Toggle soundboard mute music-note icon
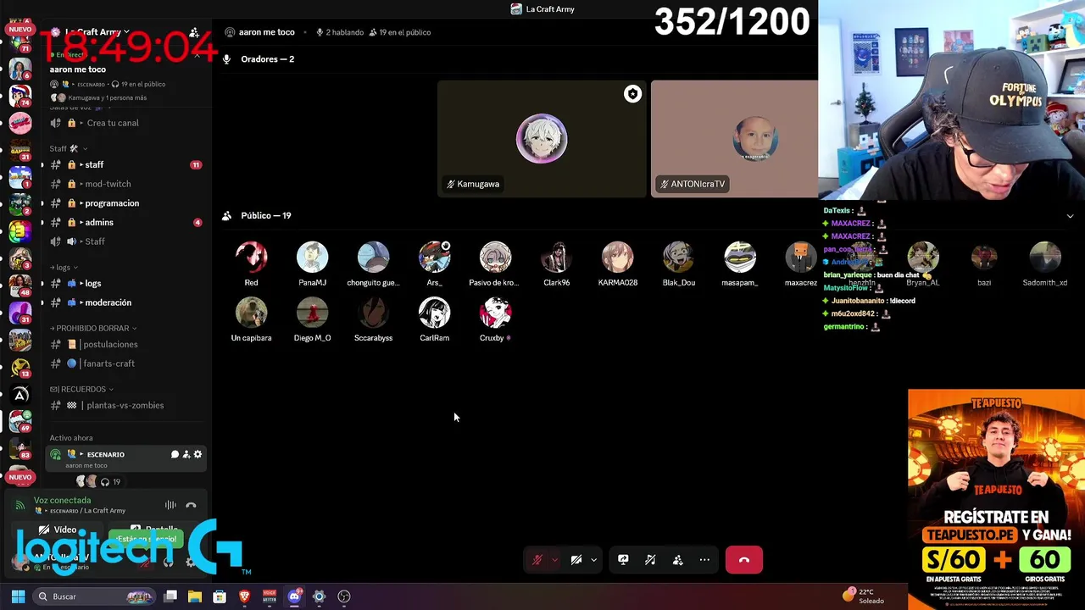 [x=650, y=560]
